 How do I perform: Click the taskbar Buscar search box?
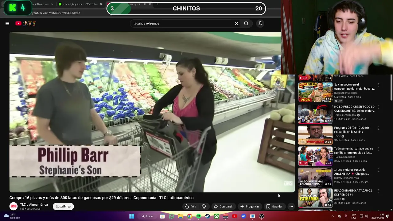pos(147,216)
